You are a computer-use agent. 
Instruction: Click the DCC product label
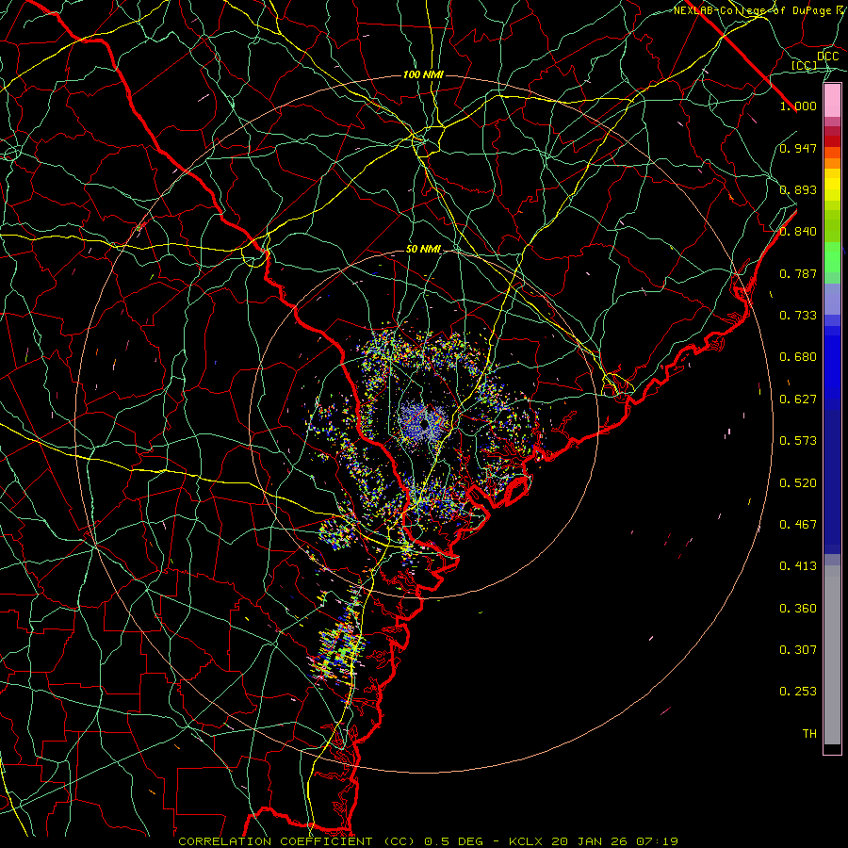point(828,57)
